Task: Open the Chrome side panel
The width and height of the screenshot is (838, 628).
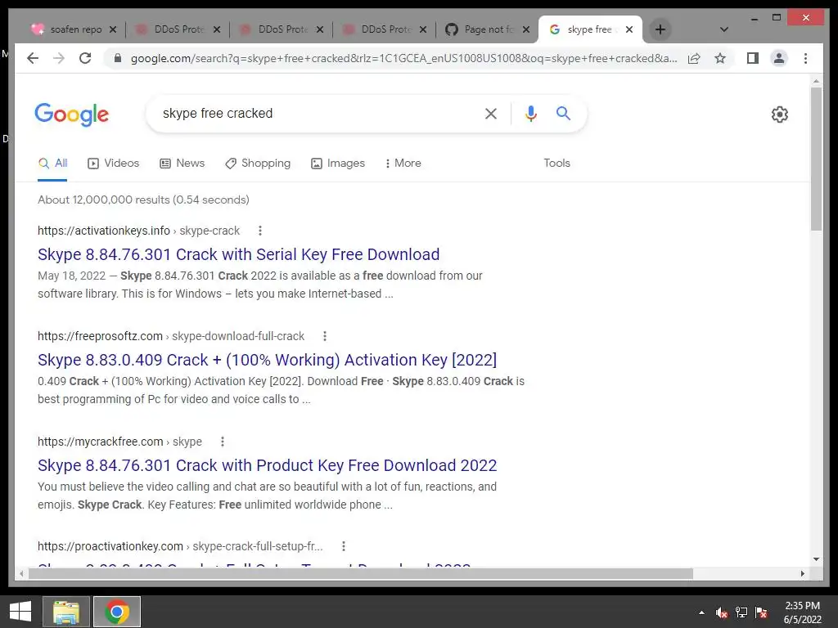Action: tap(753, 58)
